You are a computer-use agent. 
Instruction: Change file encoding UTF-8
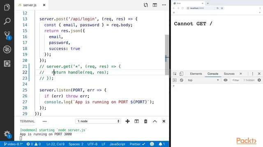point(92,144)
